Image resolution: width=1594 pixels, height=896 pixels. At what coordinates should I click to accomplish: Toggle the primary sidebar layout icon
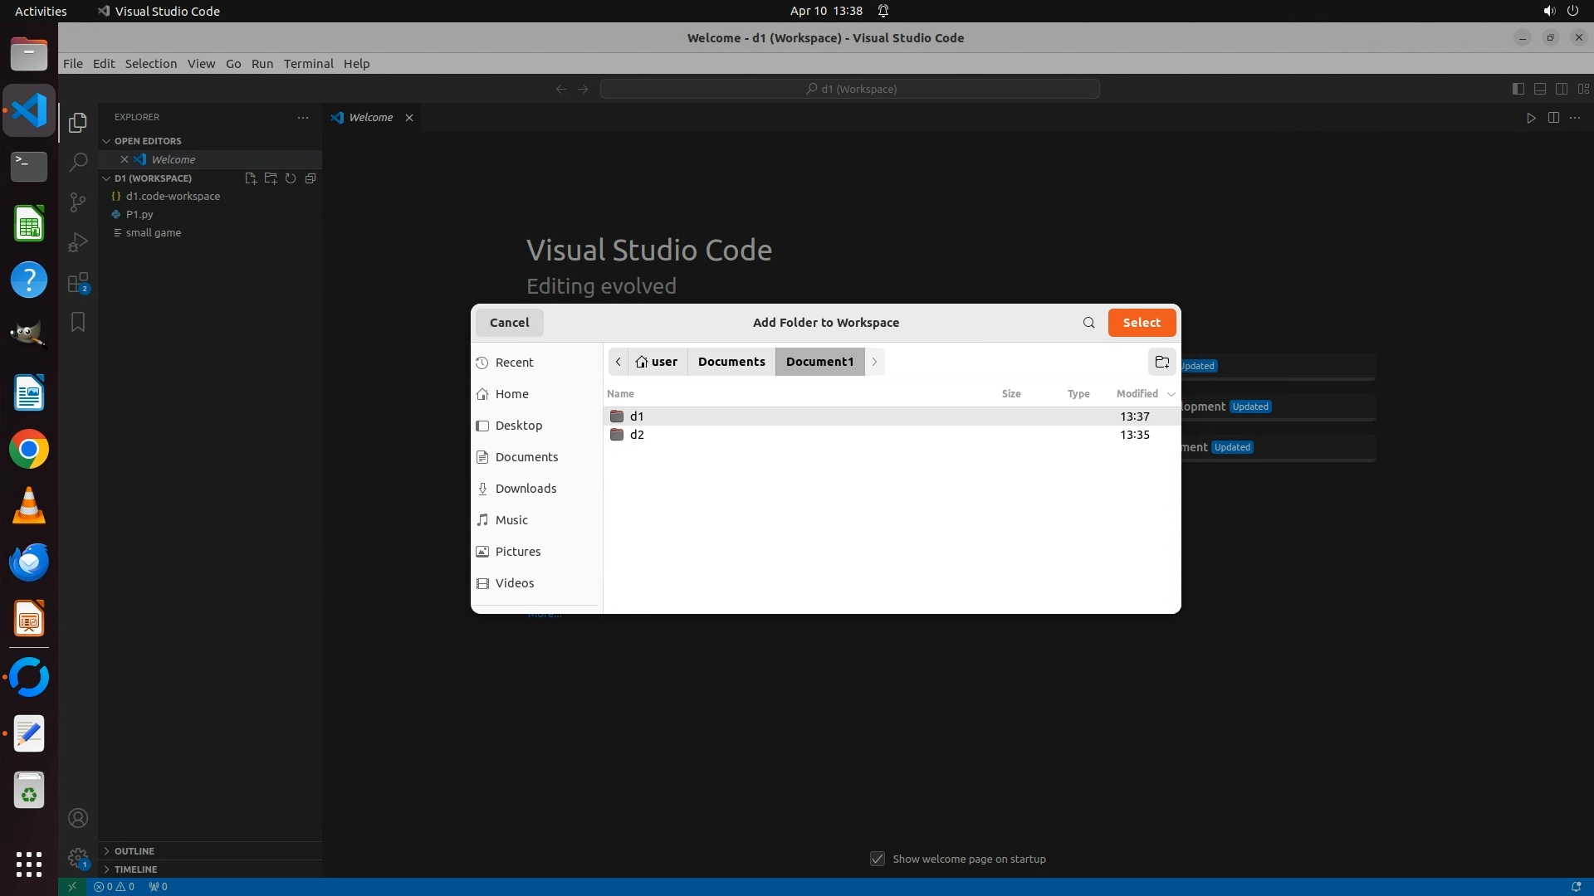[x=1518, y=89]
